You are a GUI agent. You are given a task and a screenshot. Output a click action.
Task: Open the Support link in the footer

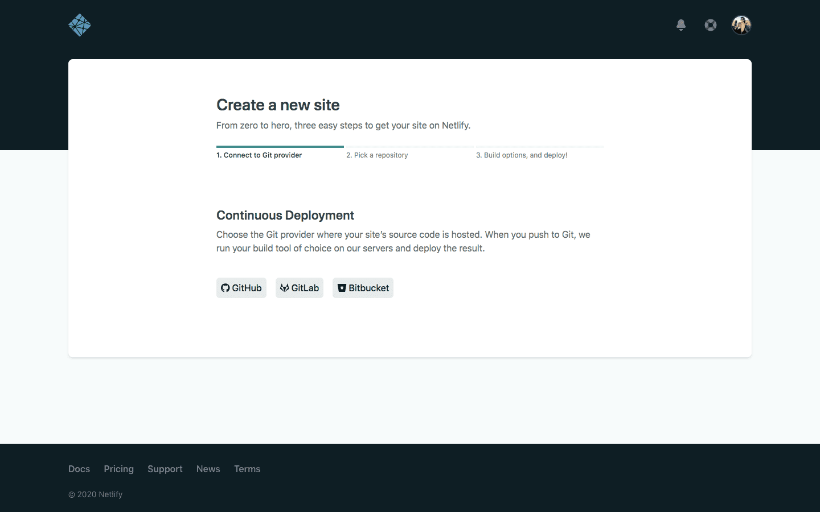[x=165, y=469]
